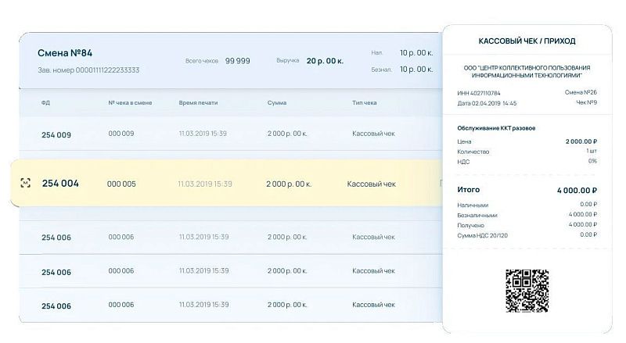Click the sum in the highlighted 254 004 row

click(289, 184)
